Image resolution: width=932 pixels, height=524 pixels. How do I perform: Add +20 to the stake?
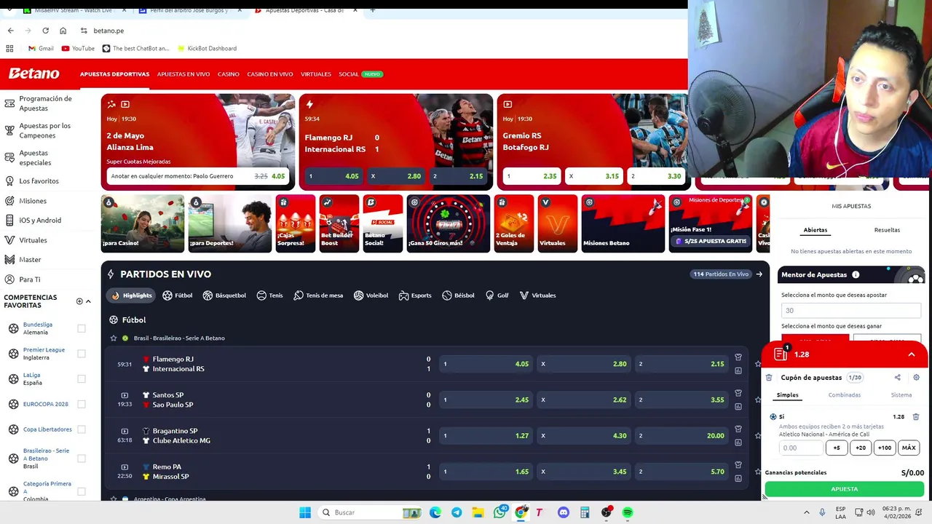pyautogui.click(x=861, y=448)
